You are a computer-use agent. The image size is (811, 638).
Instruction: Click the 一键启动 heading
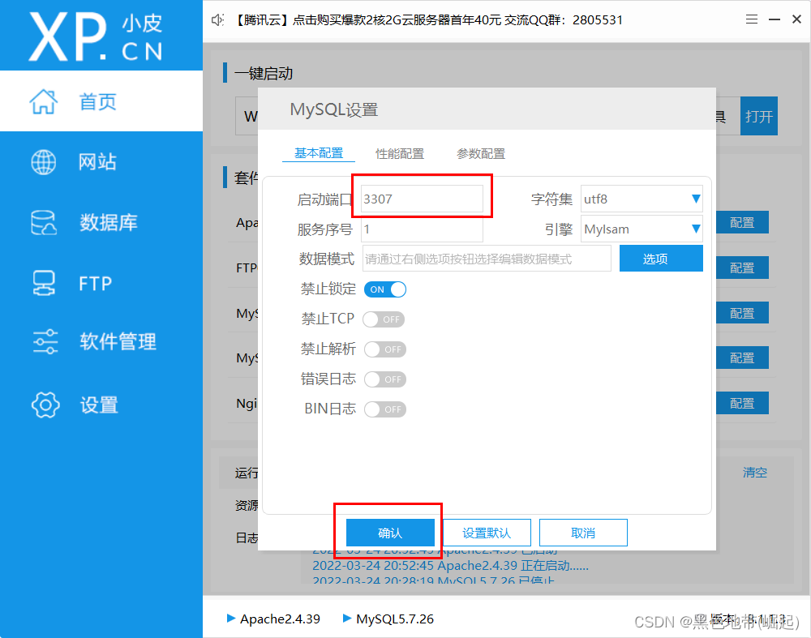point(264,74)
